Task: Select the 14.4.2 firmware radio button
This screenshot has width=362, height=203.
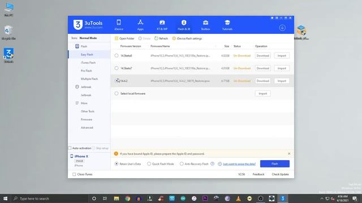Action: click(117, 81)
